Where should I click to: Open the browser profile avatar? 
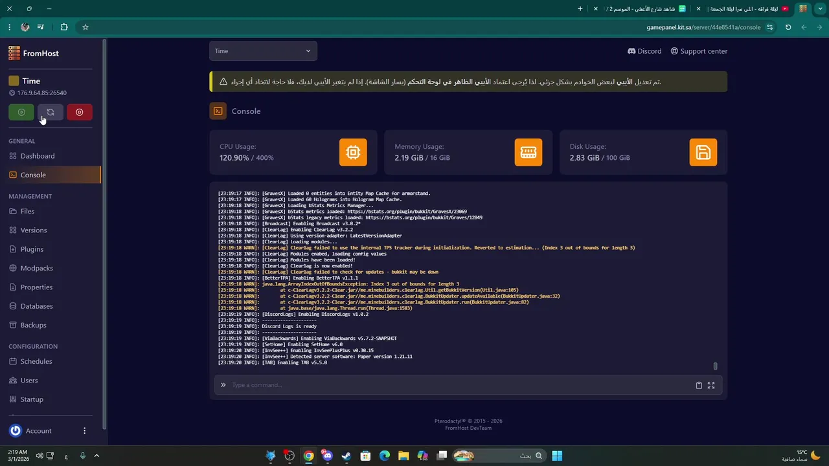[25, 27]
